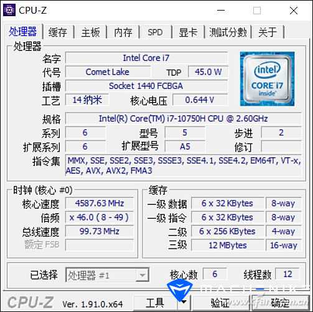
Task: Expand the 工具 button's dropdown arrow
Action: point(184,302)
